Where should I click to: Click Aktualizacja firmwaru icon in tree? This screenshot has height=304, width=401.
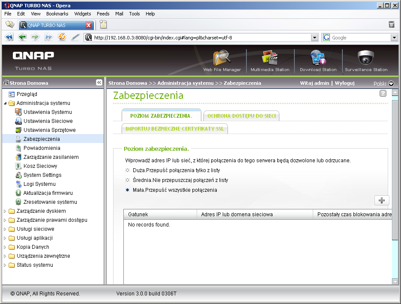[x=18, y=193]
